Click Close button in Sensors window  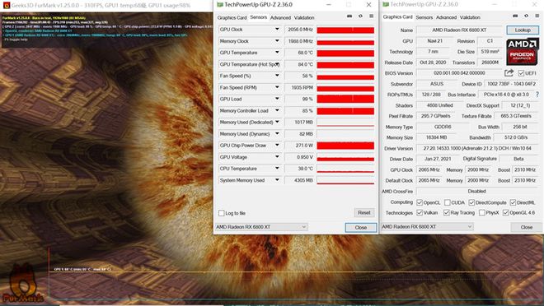click(x=361, y=227)
